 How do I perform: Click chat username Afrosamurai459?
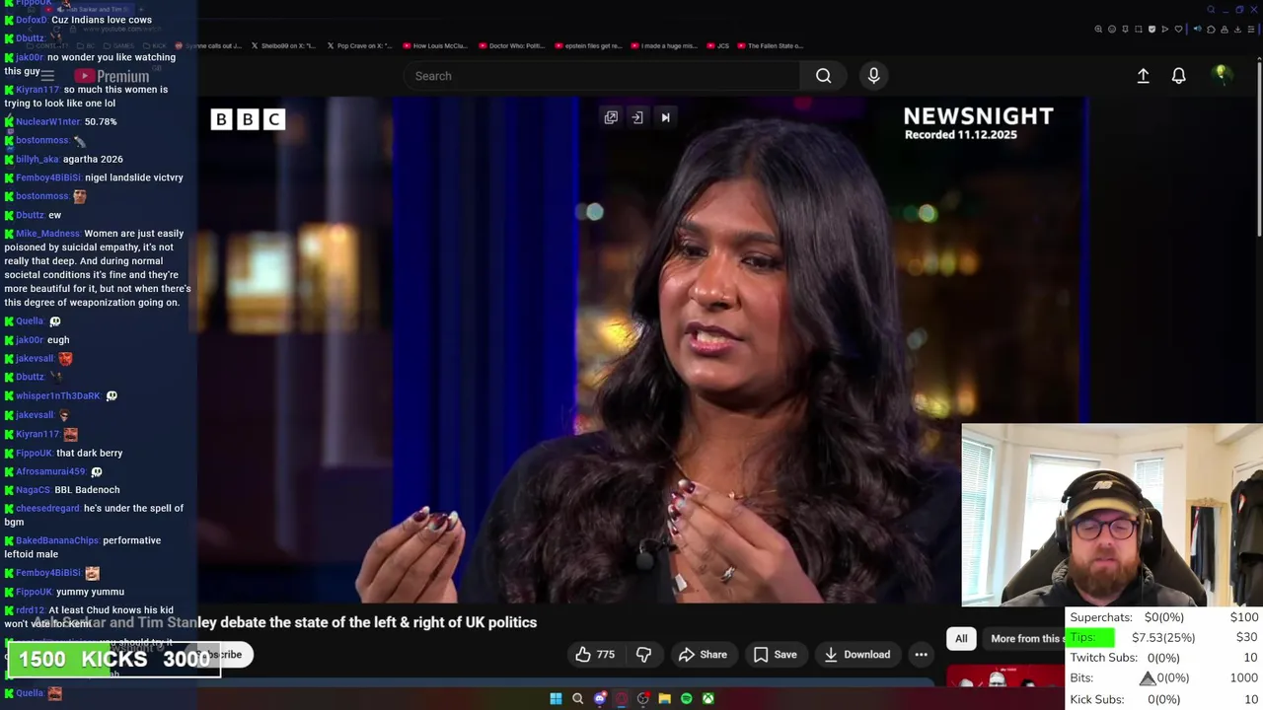pyautogui.click(x=50, y=471)
